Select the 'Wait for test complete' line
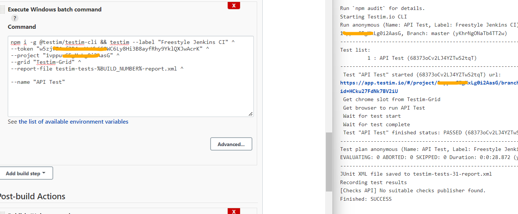Screen dimensions: 518x214 376,124
